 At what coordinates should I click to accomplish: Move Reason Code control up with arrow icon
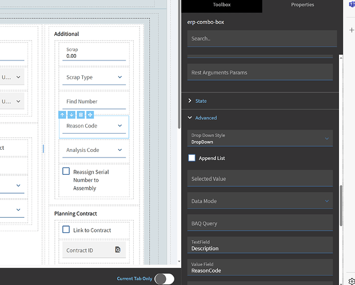pos(62,115)
